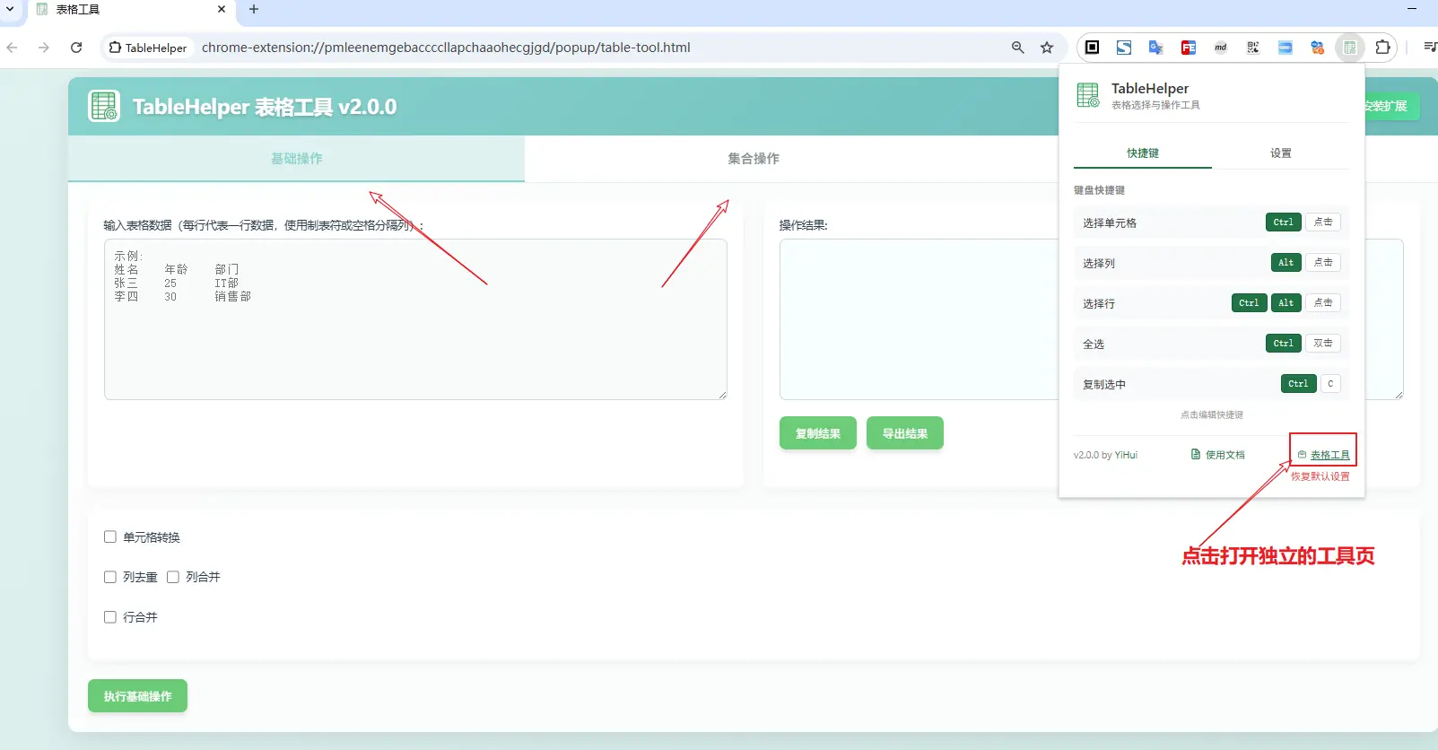Click the 复制结果 button
This screenshot has width=1438, height=750.
point(817,433)
